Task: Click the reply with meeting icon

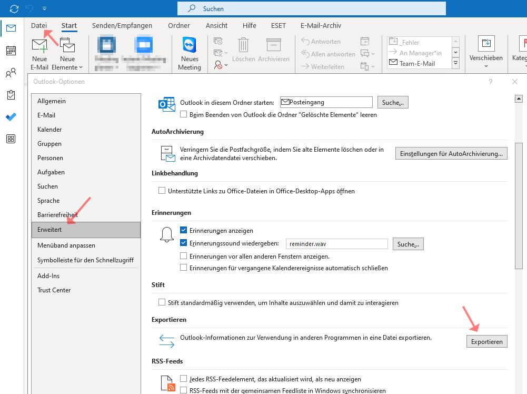Action: pos(365,42)
